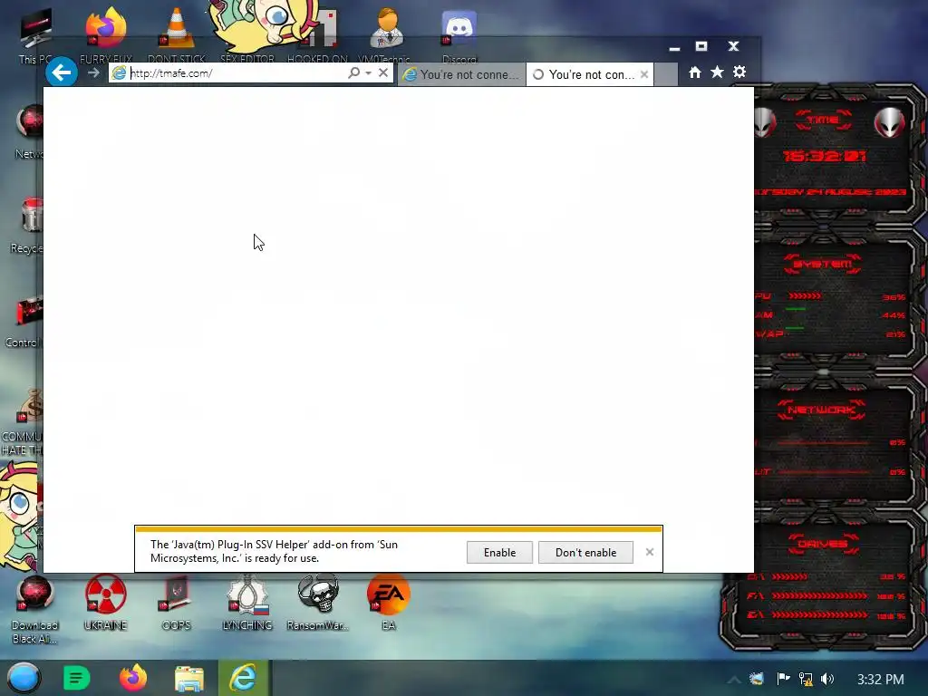The height and width of the screenshot is (696, 928).
Task: Open the Control Panel desktop icon
Action: pos(24,321)
